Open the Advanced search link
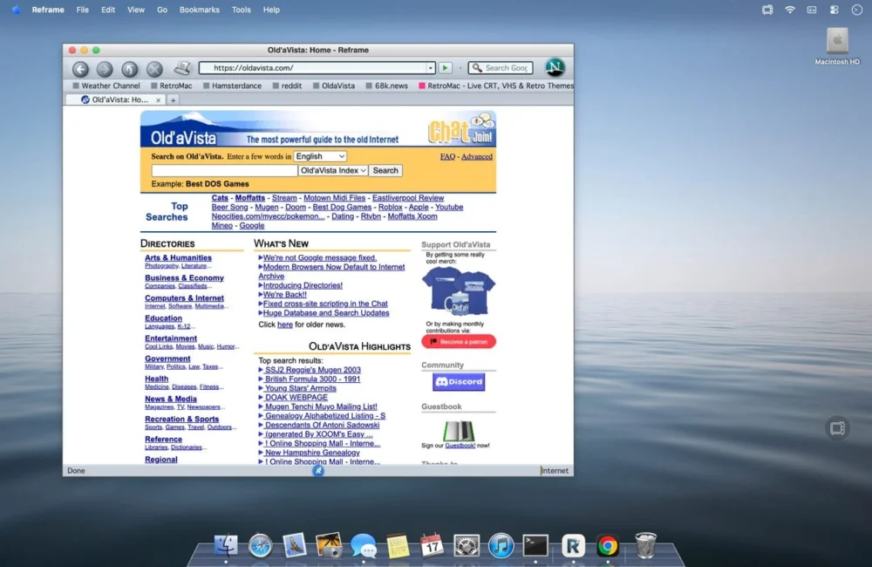Screen dimensions: 872x567 pos(477,157)
